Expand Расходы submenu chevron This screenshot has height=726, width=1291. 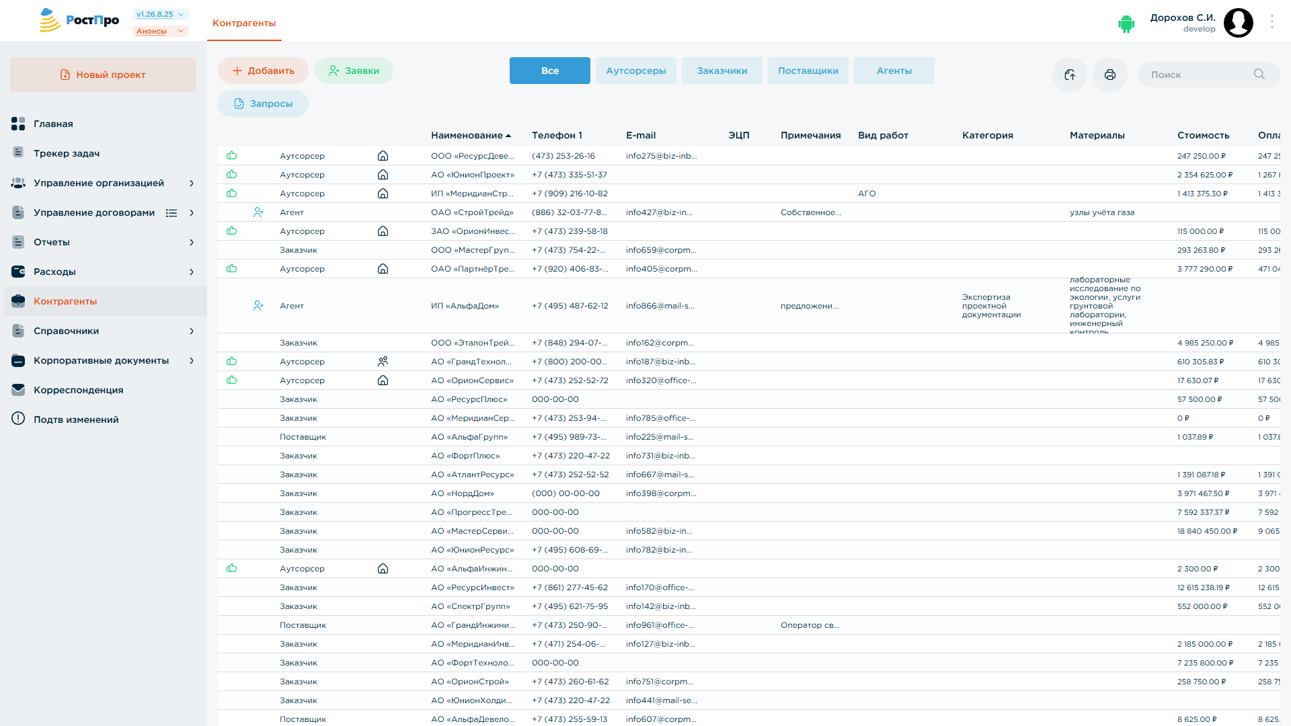(192, 272)
